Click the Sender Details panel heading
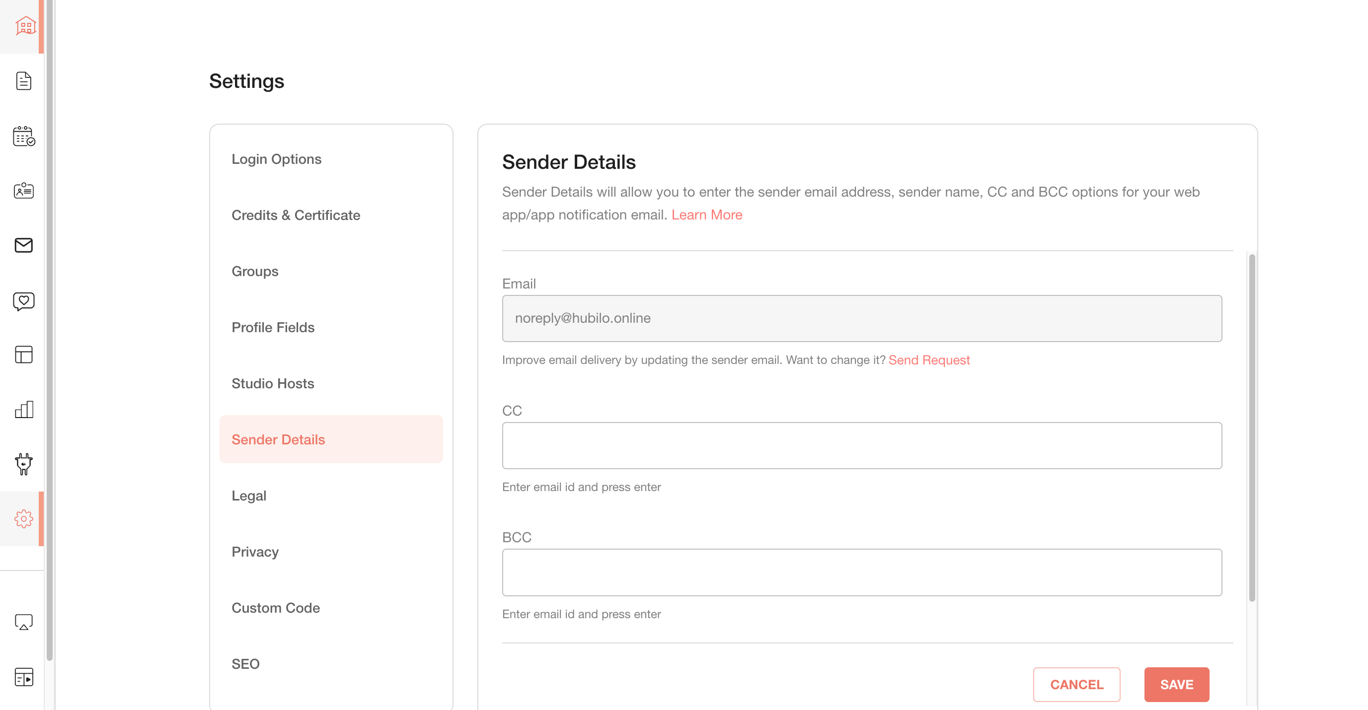Screen dimensions: 1368x710 [x=569, y=162]
